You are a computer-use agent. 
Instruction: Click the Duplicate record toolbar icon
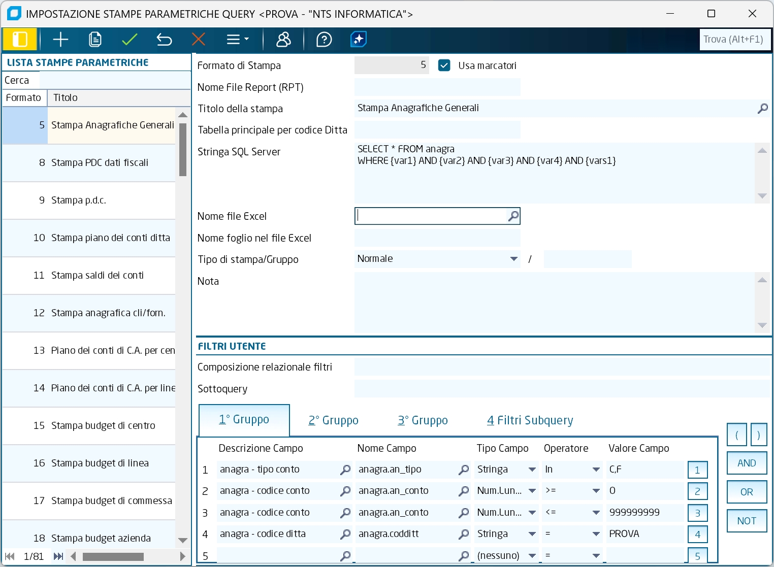click(x=95, y=40)
